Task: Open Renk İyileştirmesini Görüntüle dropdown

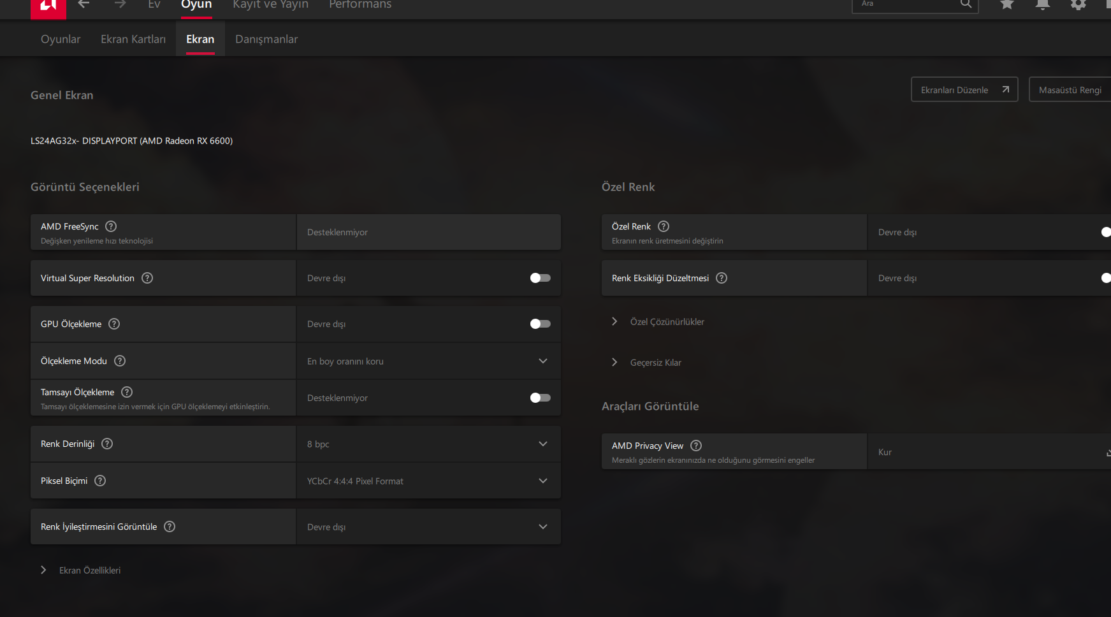Action: pos(428,526)
